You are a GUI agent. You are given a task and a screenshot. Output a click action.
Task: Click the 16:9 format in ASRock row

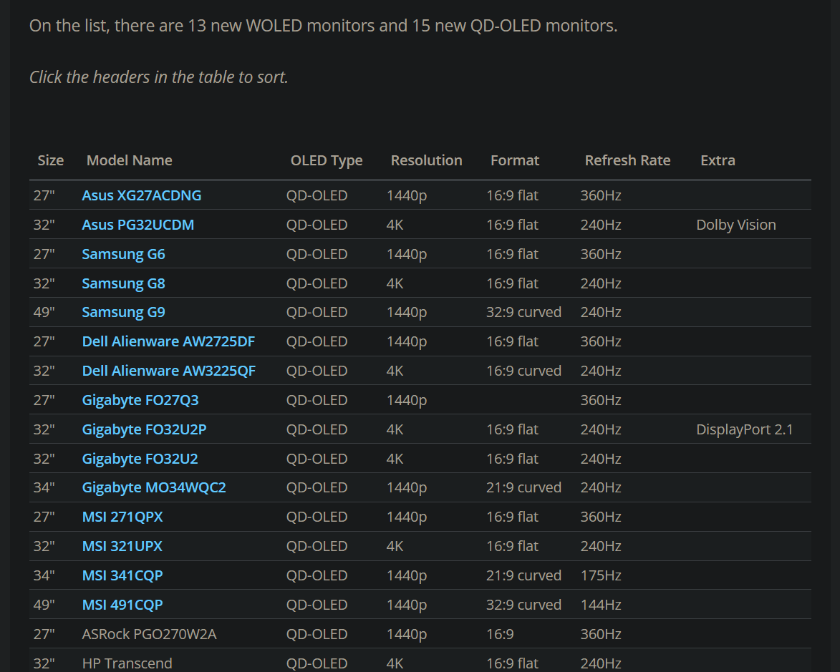[500, 634]
